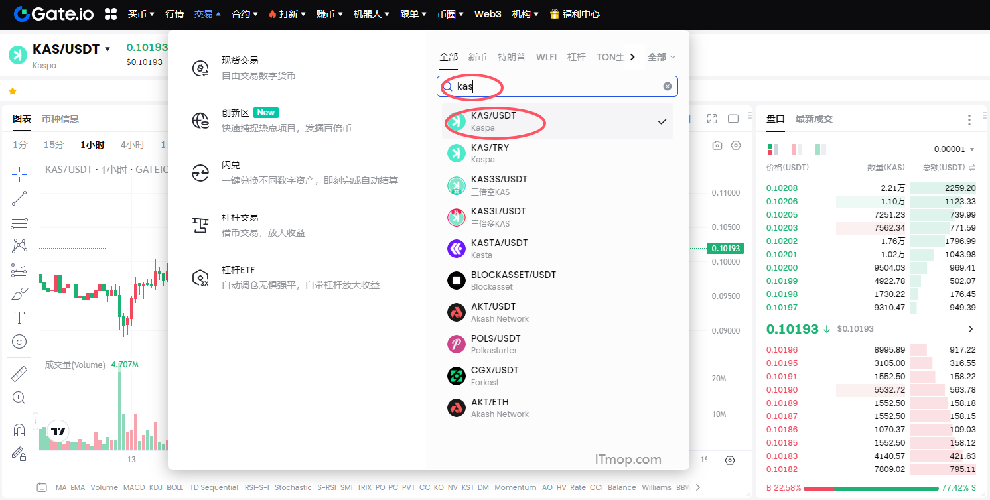Open 闪兑 flash swap entry
Viewport: 990px width, 500px height.
tap(295, 172)
